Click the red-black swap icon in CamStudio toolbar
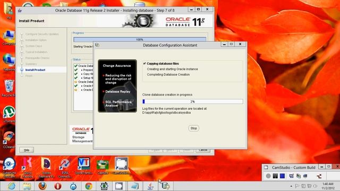340x191 pixels. tap(319, 176)
